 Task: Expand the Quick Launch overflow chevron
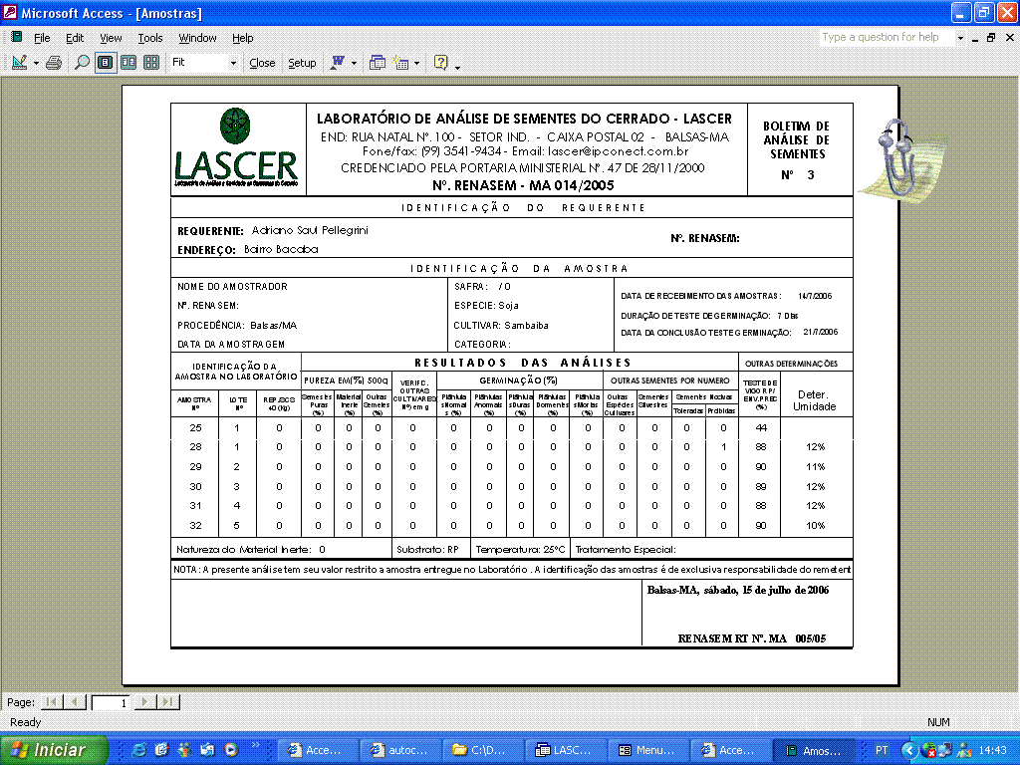coord(256,745)
